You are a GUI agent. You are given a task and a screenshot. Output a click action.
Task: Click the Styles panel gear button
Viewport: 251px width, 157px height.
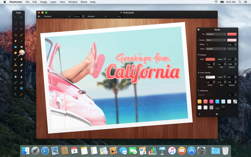click(216, 114)
